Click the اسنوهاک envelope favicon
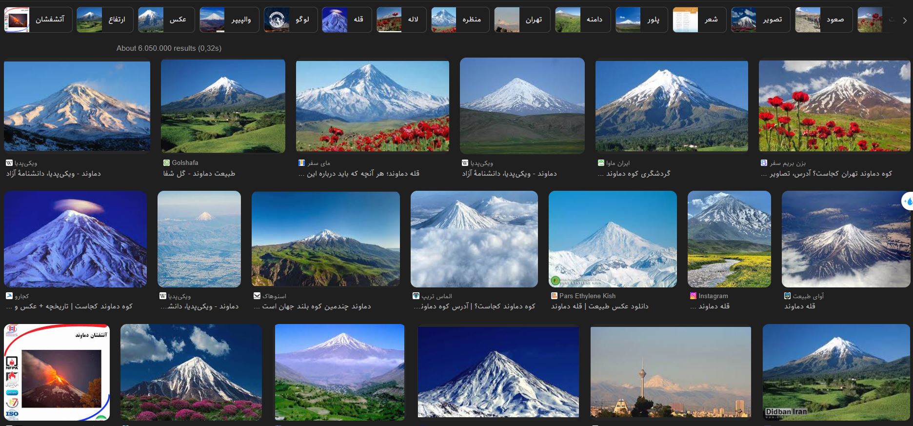 (257, 296)
